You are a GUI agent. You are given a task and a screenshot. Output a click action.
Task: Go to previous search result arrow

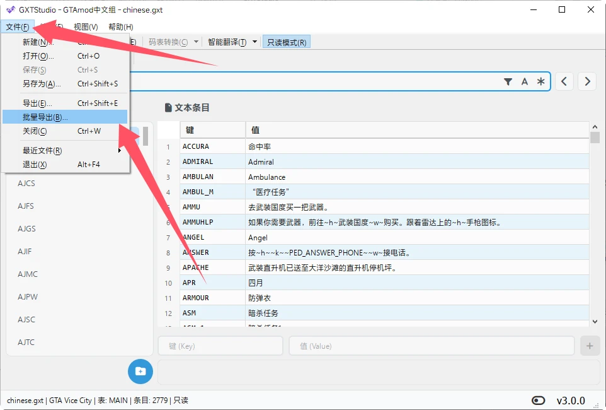[564, 81]
